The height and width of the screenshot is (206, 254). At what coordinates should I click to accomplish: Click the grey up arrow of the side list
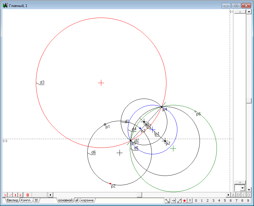240,12
